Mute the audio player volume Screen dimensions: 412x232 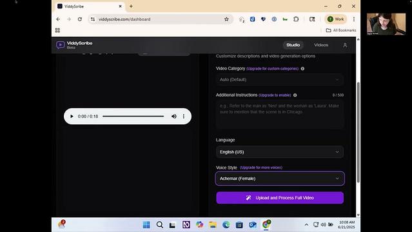point(174,116)
